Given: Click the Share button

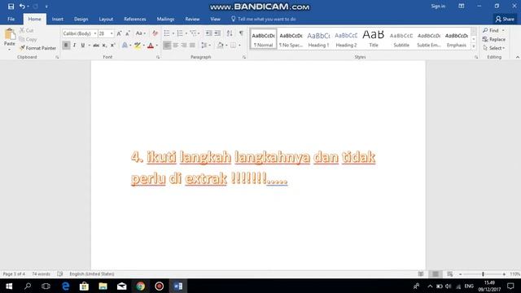Looking at the screenshot, I should click(x=505, y=20).
